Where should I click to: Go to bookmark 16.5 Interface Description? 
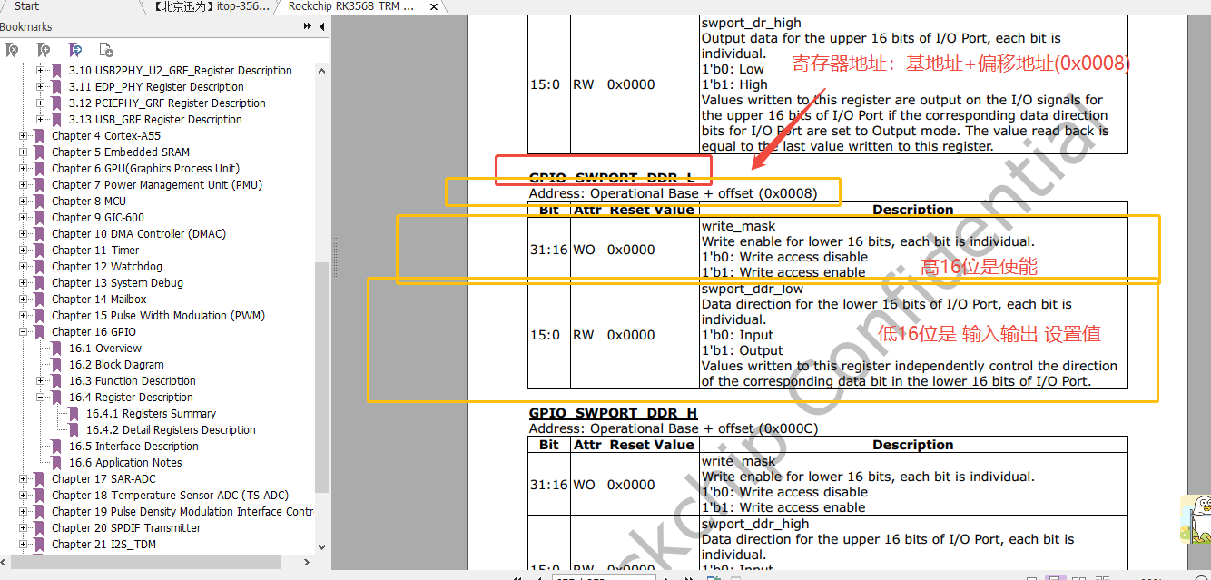pyautogui.click(x=133, y=447)
